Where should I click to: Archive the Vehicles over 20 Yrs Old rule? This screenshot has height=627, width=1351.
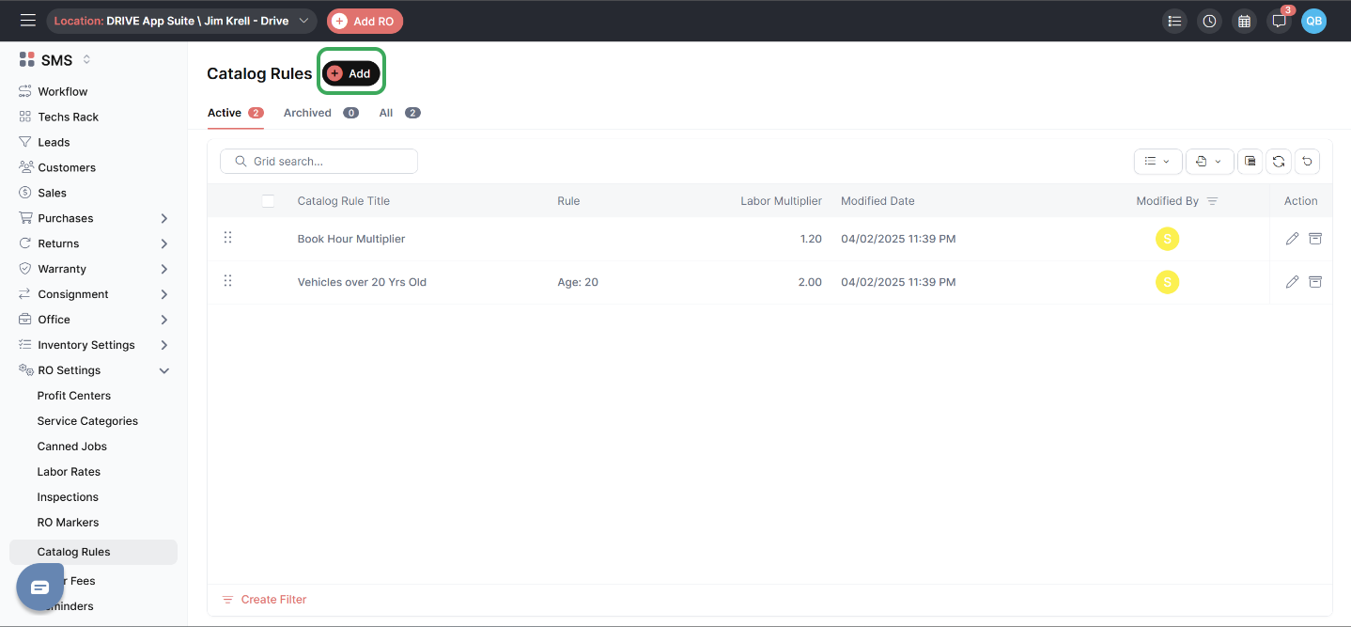click(x=1315, y=282)
